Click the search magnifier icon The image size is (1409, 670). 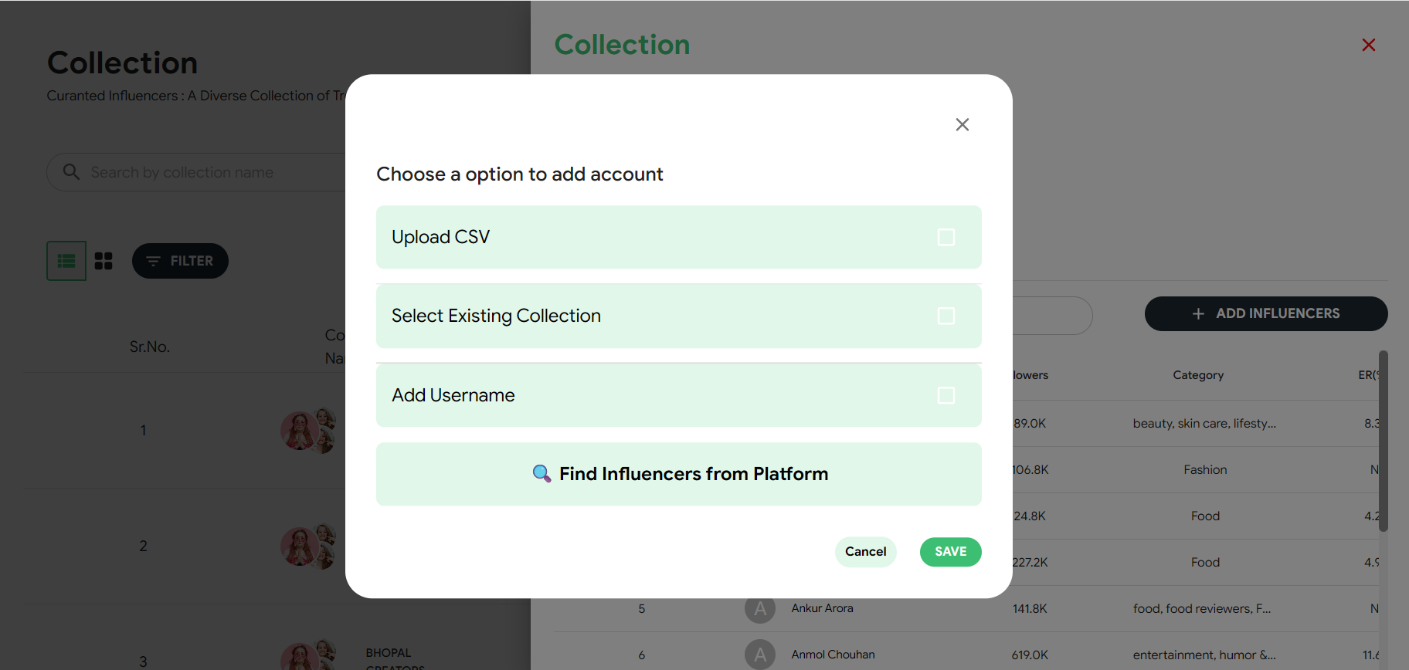[x=71, y=172]
